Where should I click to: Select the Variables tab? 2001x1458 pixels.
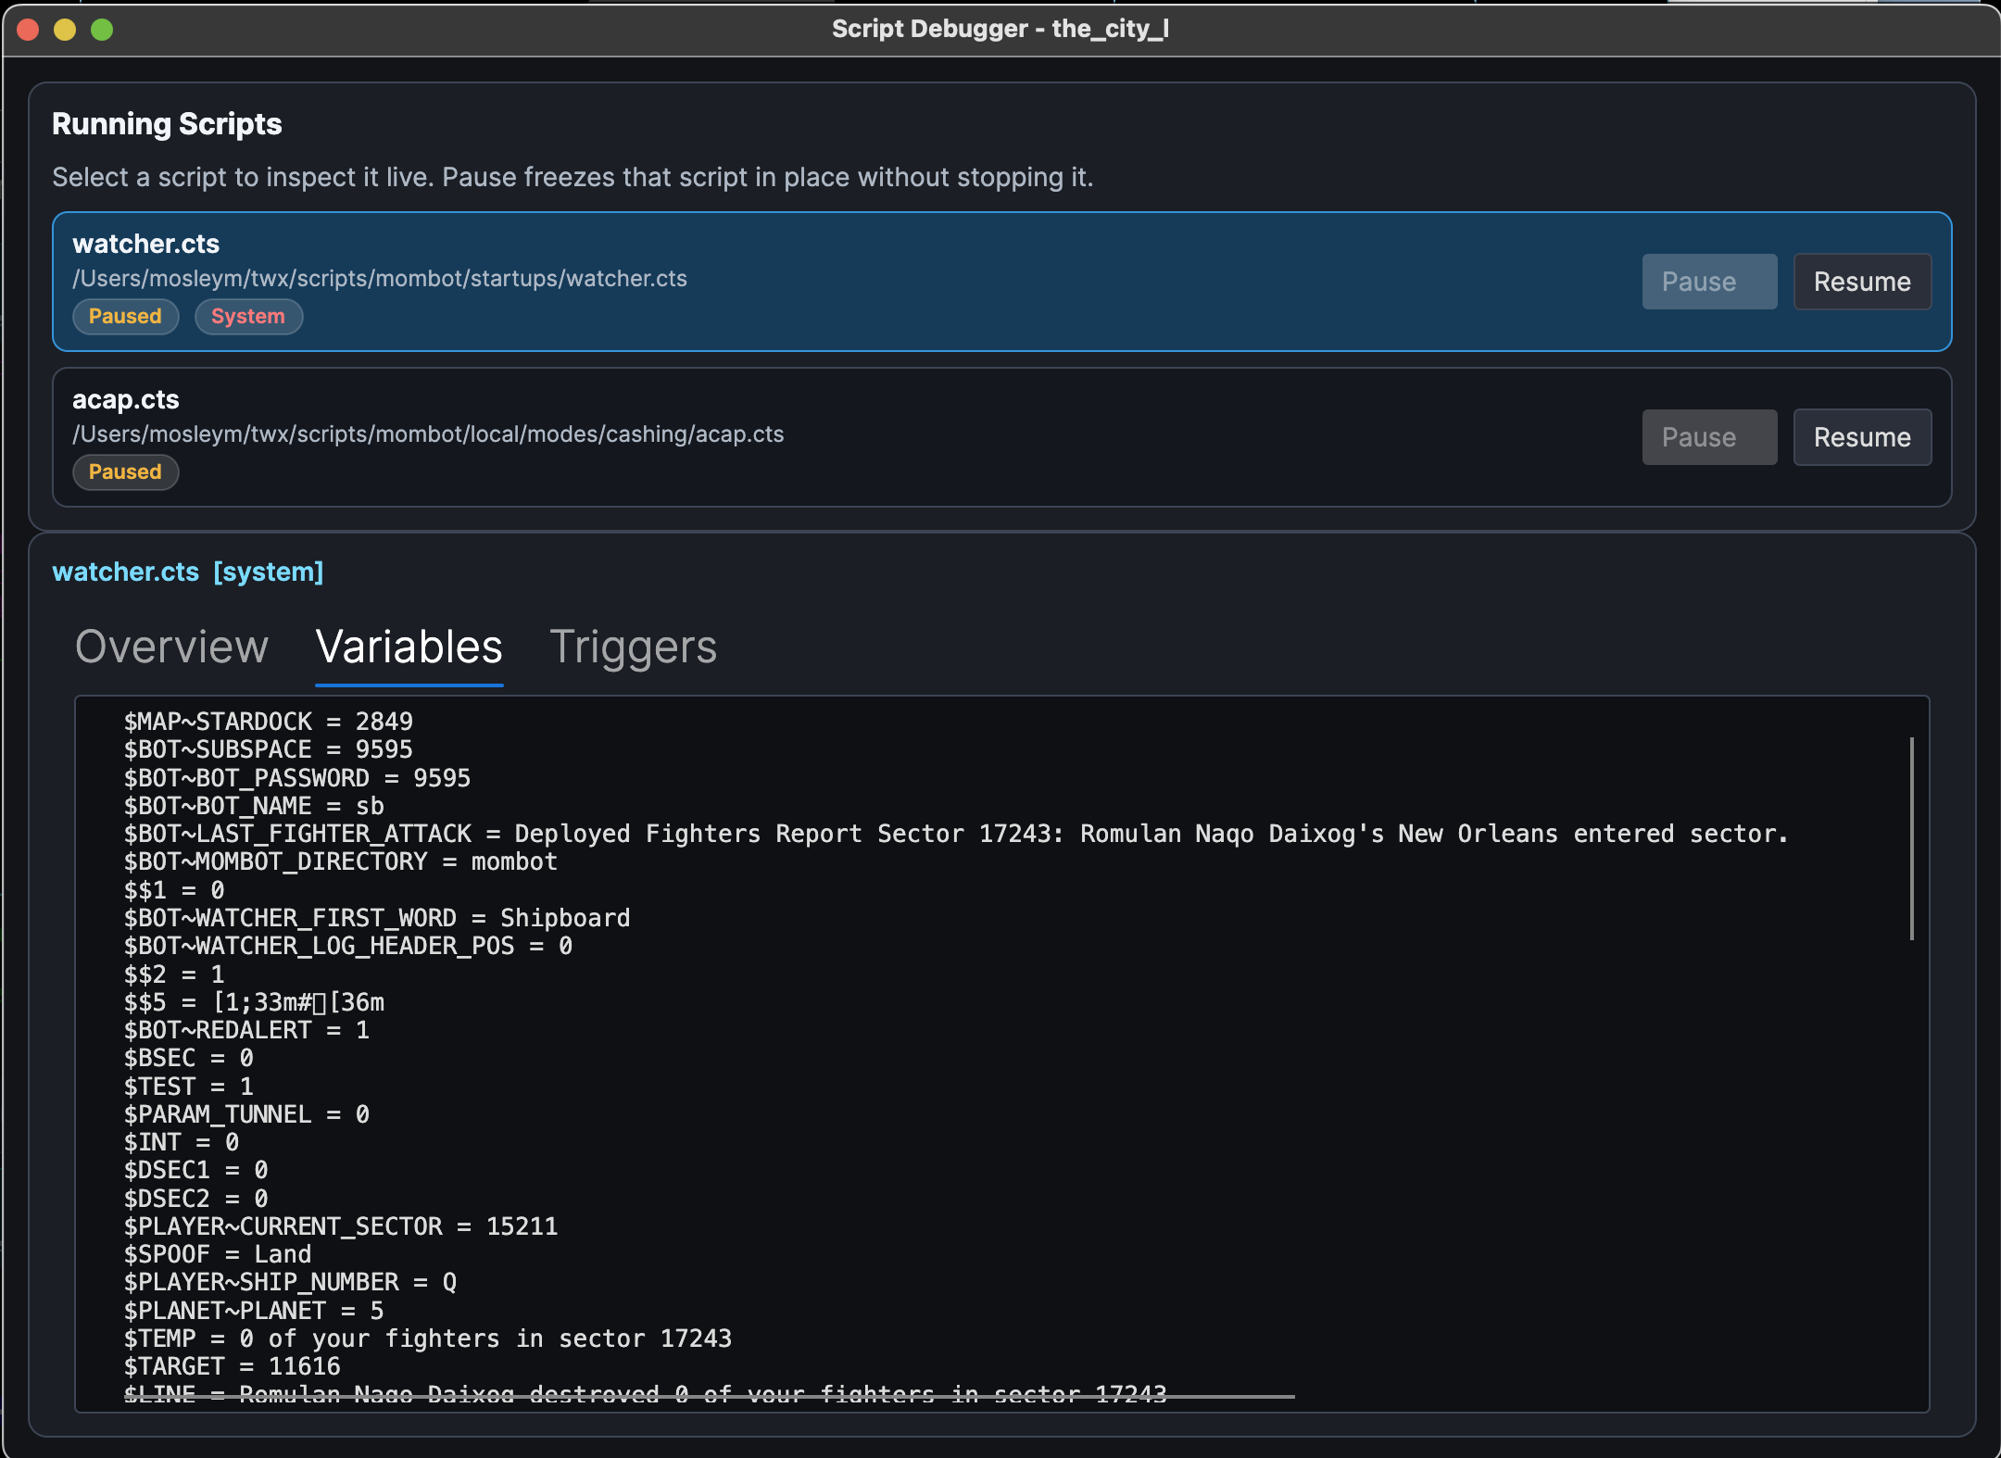click(x=409, y=647)
